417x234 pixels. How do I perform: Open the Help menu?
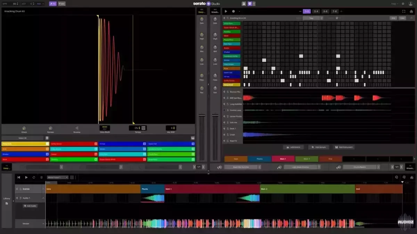pyautogui.click(x=395, y=3)
